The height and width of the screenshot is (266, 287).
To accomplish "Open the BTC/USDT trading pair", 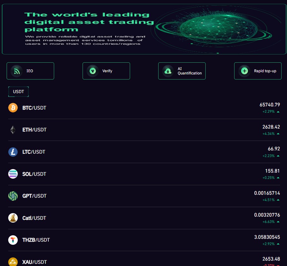I will tap(144, 108).
